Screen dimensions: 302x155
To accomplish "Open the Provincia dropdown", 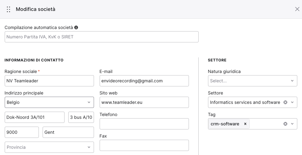I will tap(49, 147).
